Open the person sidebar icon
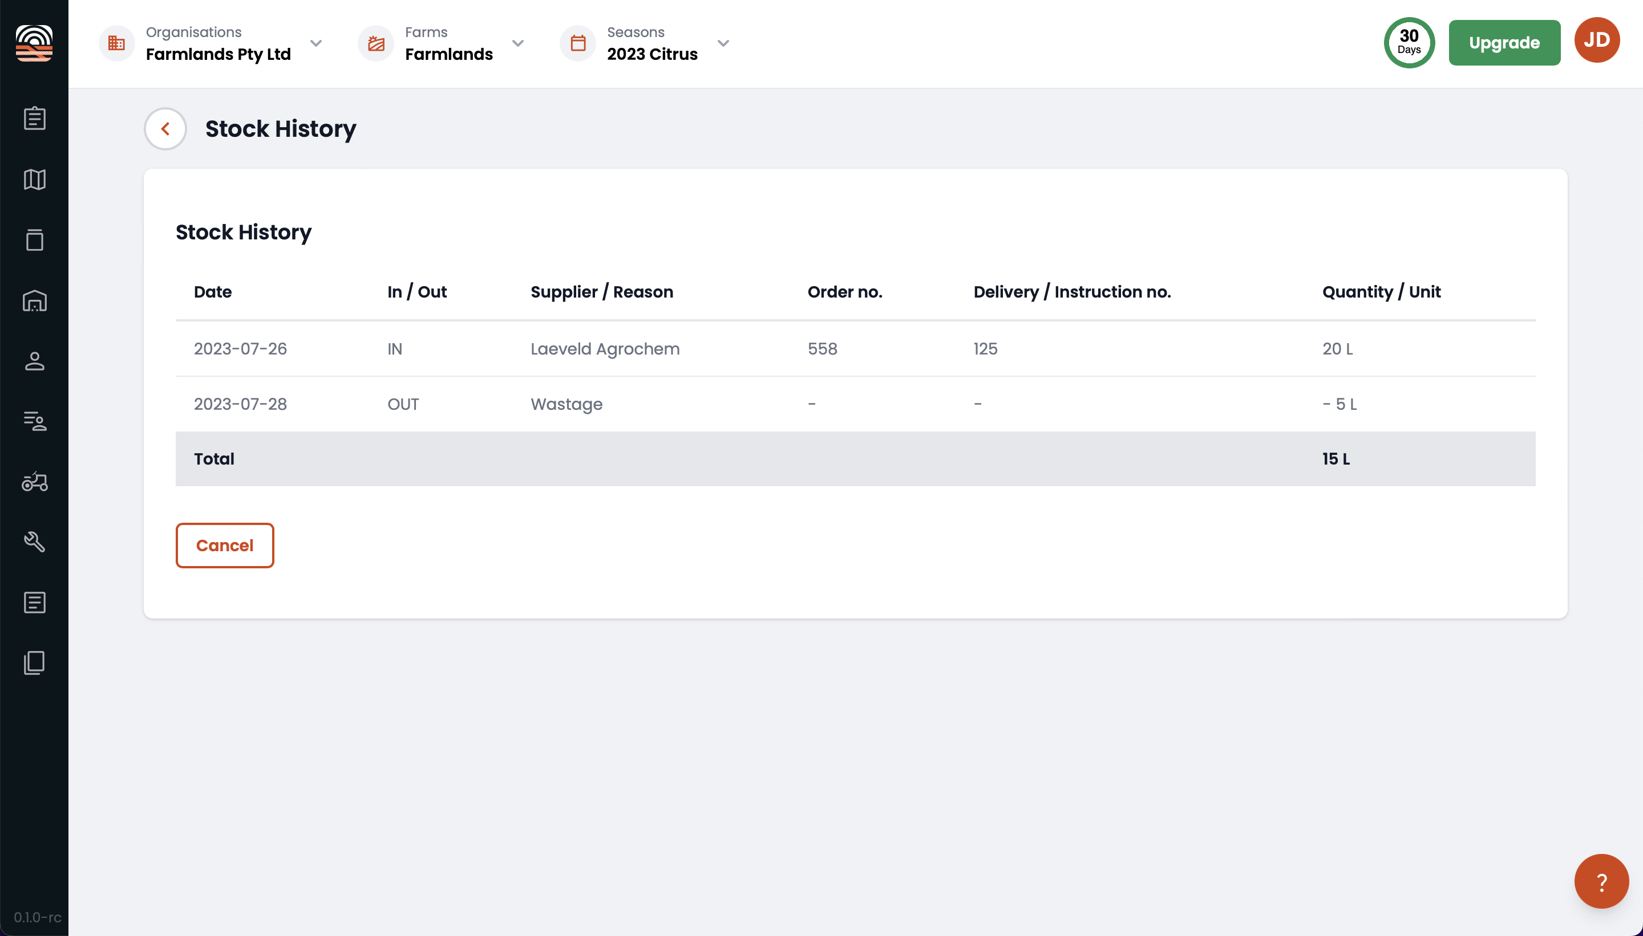 (x=35, y=361)
